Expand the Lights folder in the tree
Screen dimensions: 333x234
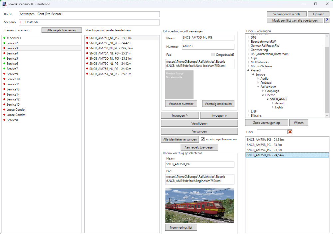[x=272, y=107]
